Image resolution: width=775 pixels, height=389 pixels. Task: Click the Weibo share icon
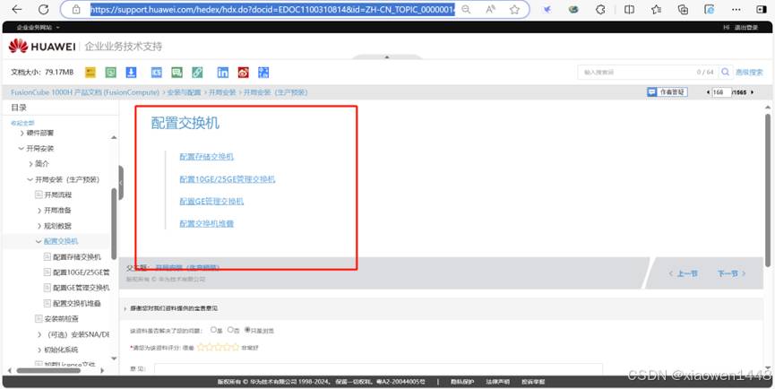pyautogui.click(x=243, y=73)
